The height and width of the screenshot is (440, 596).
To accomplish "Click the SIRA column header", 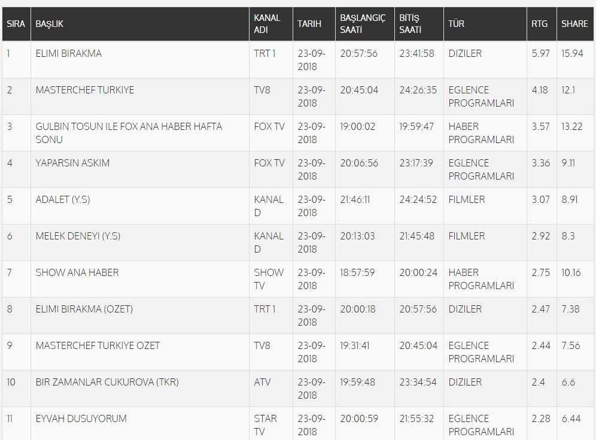I will tap(16, 24).
